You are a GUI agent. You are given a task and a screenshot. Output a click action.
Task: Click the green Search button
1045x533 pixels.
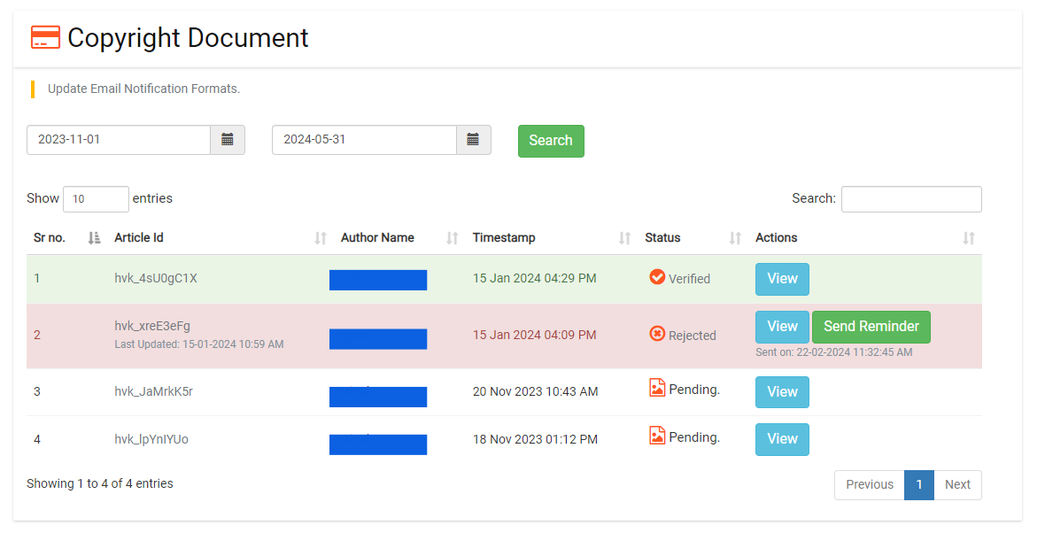pos(551,141)
